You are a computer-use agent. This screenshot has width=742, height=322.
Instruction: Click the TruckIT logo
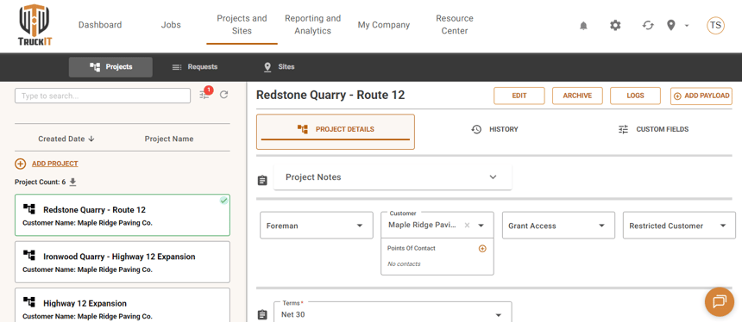point(35,26)
